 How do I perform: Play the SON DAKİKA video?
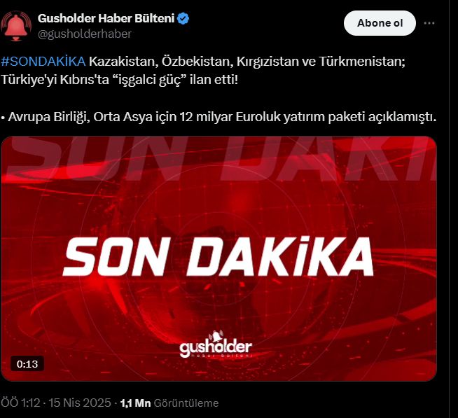point(218,258)
